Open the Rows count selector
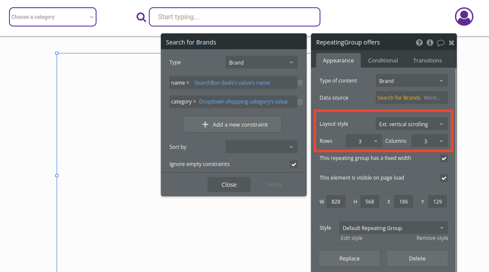The width and height of the screenshot is (489, 272). 363,141
